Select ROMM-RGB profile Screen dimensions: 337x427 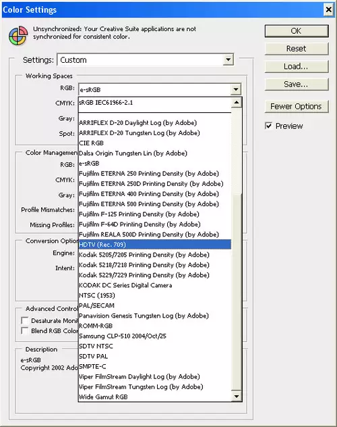point(155,326)
